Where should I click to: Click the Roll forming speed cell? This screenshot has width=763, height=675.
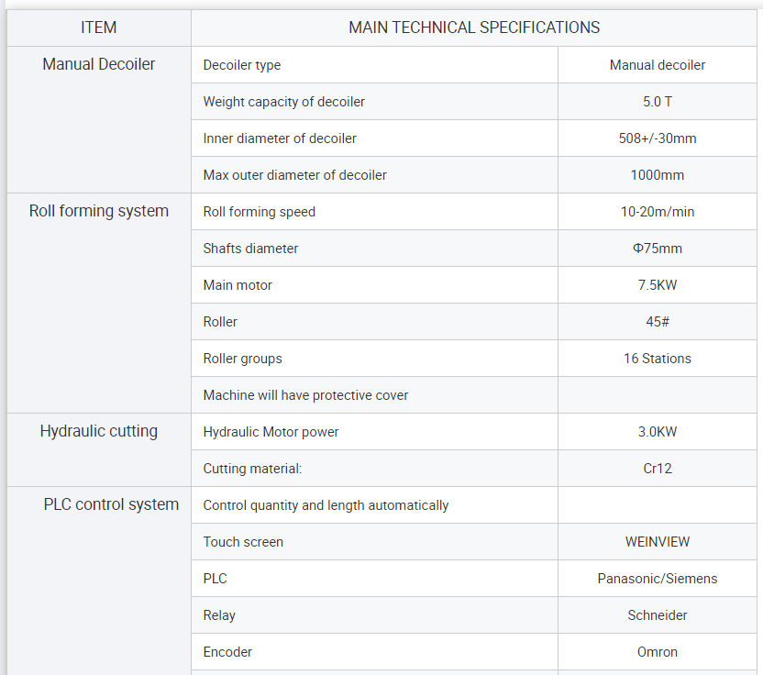pos(374,212)
